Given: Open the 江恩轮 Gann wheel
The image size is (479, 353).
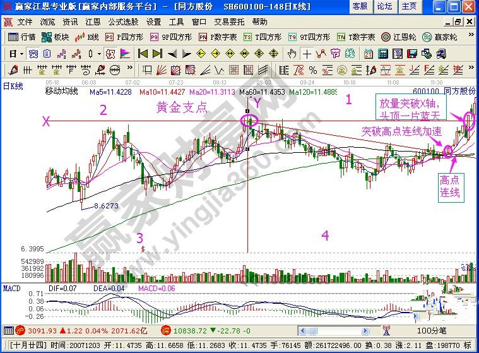Looking at the screenshot, I should [399, 37].
